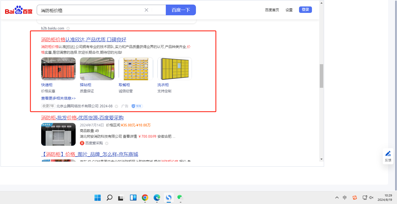Open the 消防柜-批发价格-优质货源-百度爱采购 result

(x=82, y=118)
